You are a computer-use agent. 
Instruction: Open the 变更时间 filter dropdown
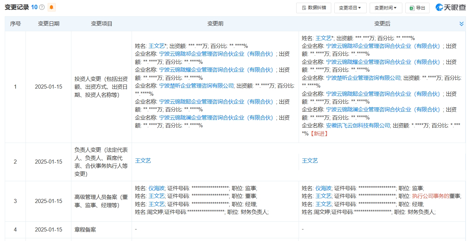[x=386, y=7]
